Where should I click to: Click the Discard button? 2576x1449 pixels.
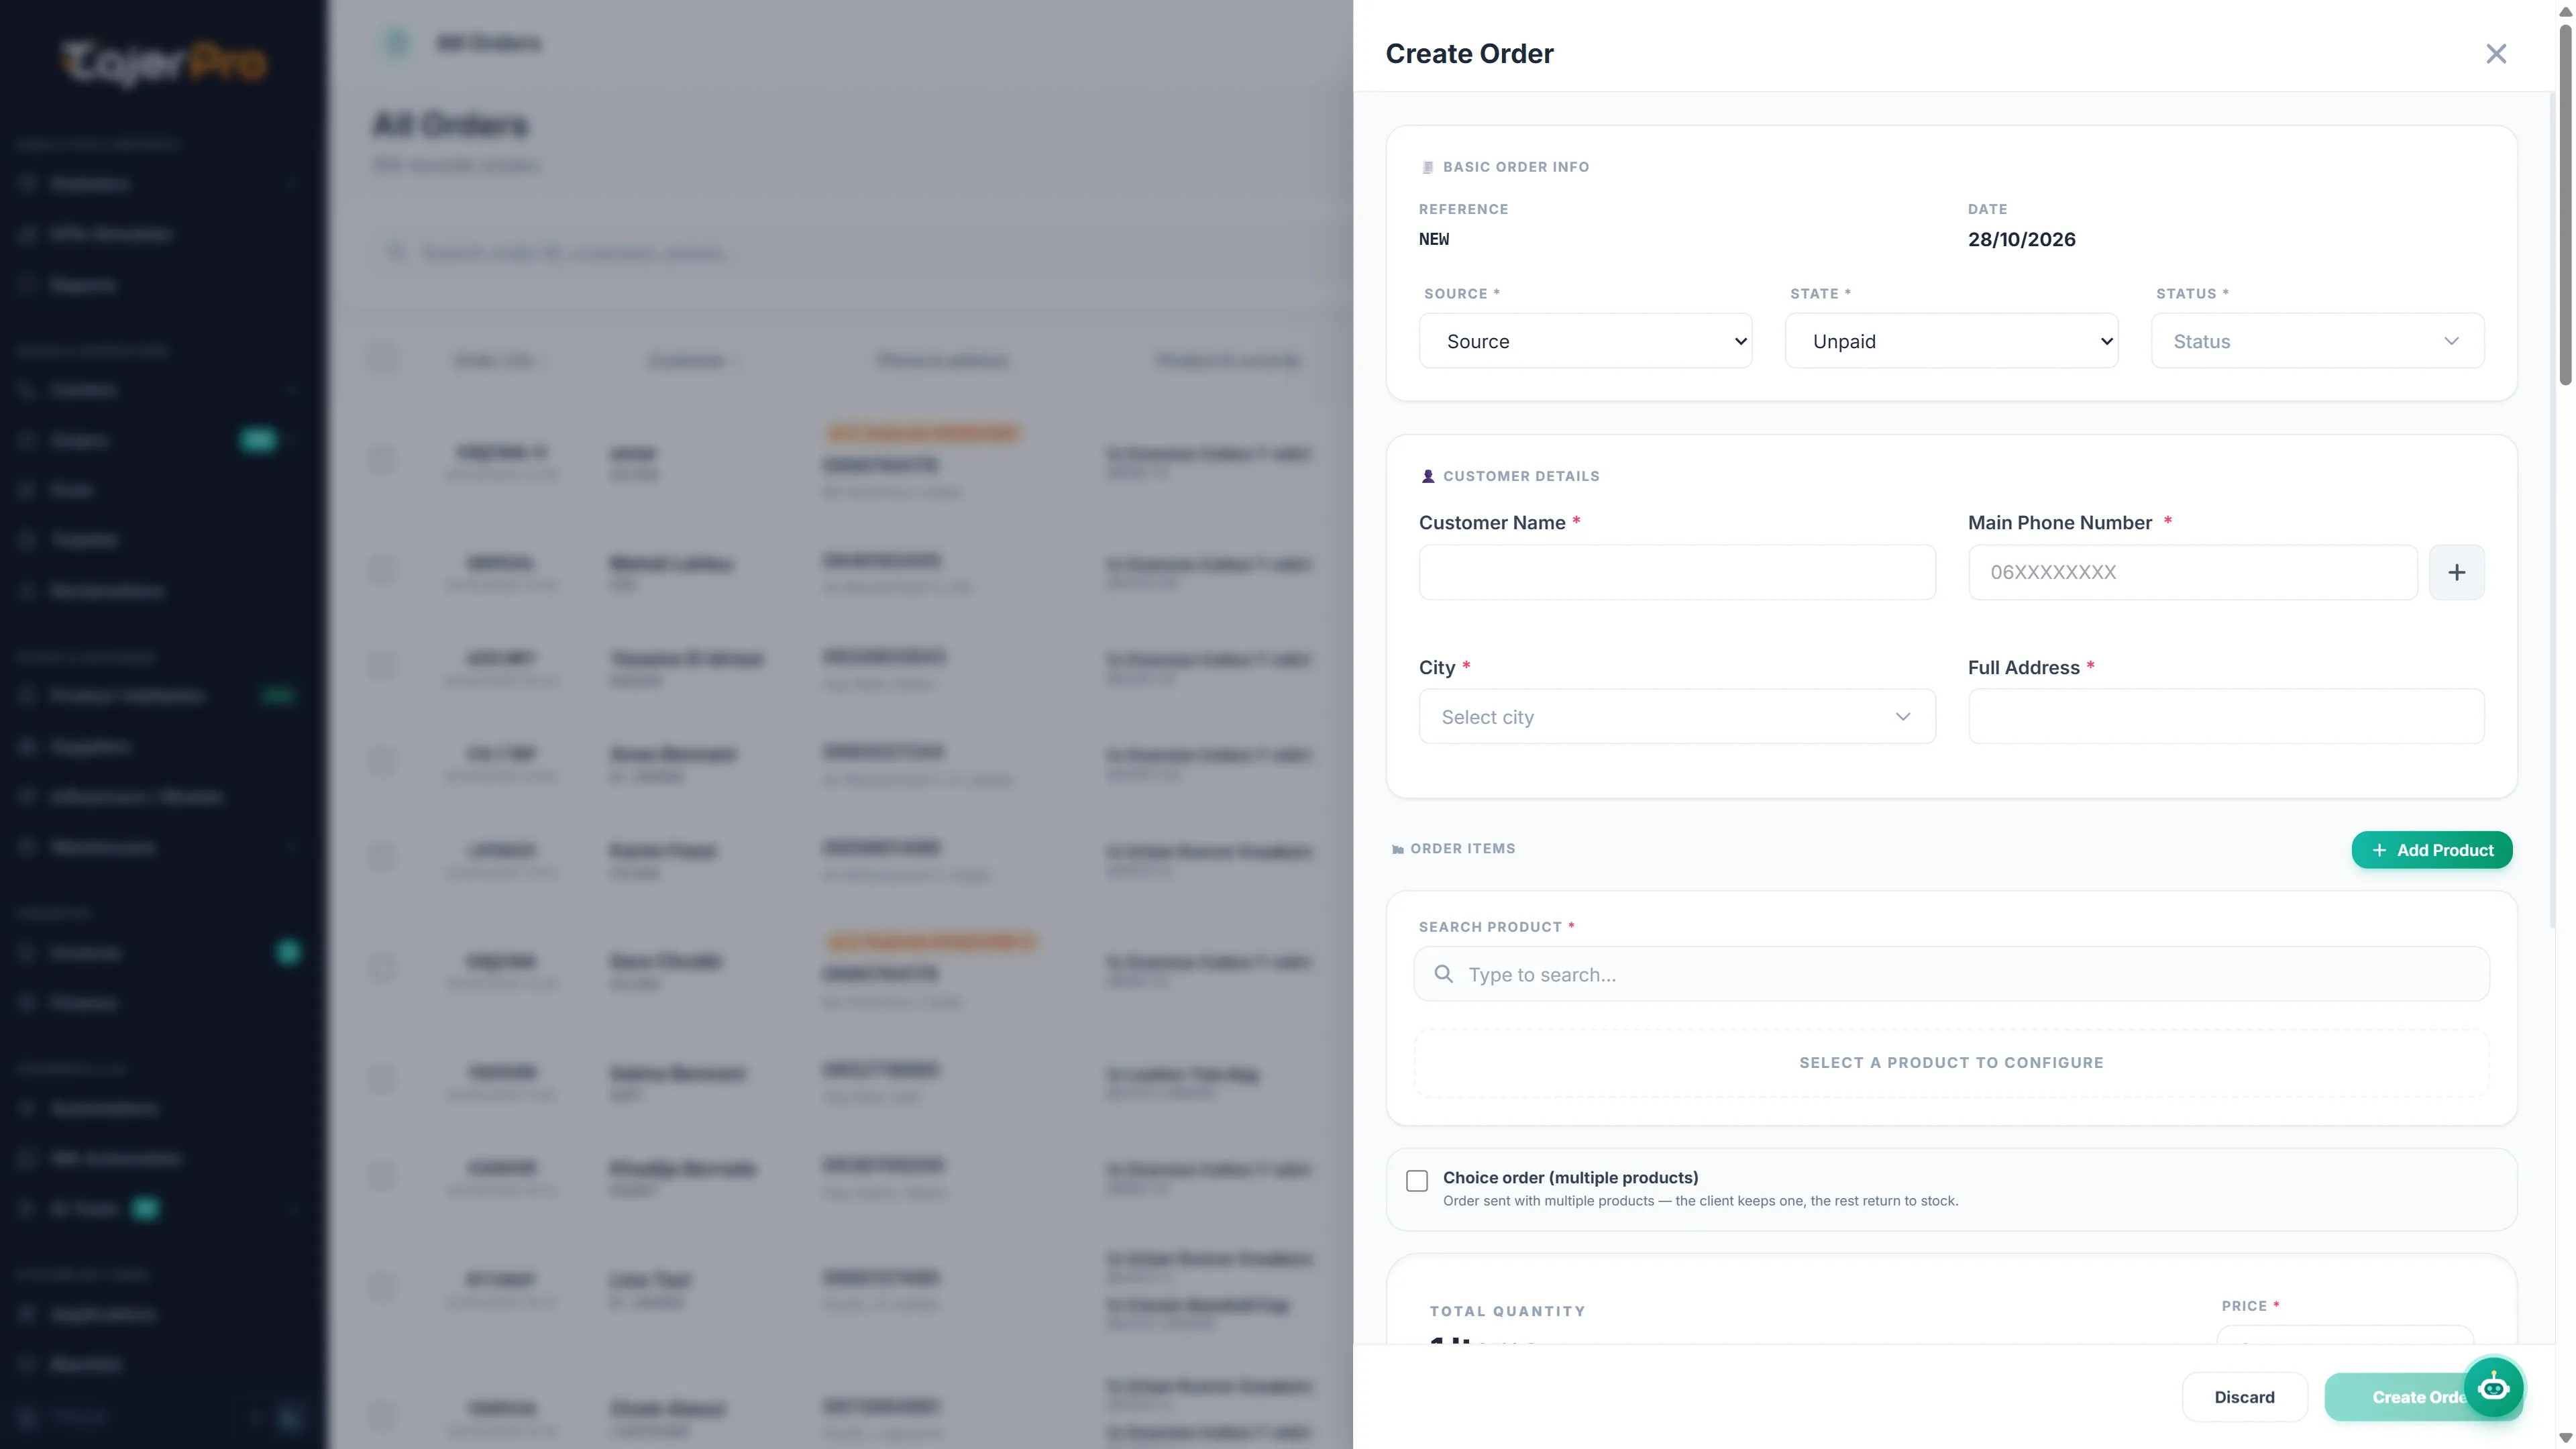pos(2244,1397)
